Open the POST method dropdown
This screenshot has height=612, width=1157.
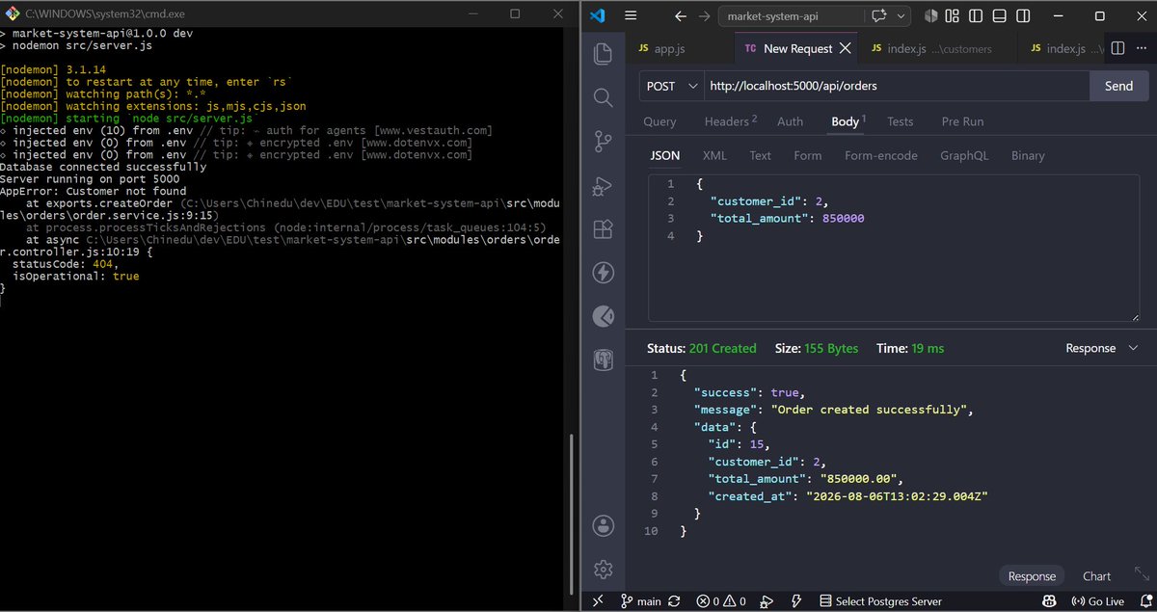672,86
